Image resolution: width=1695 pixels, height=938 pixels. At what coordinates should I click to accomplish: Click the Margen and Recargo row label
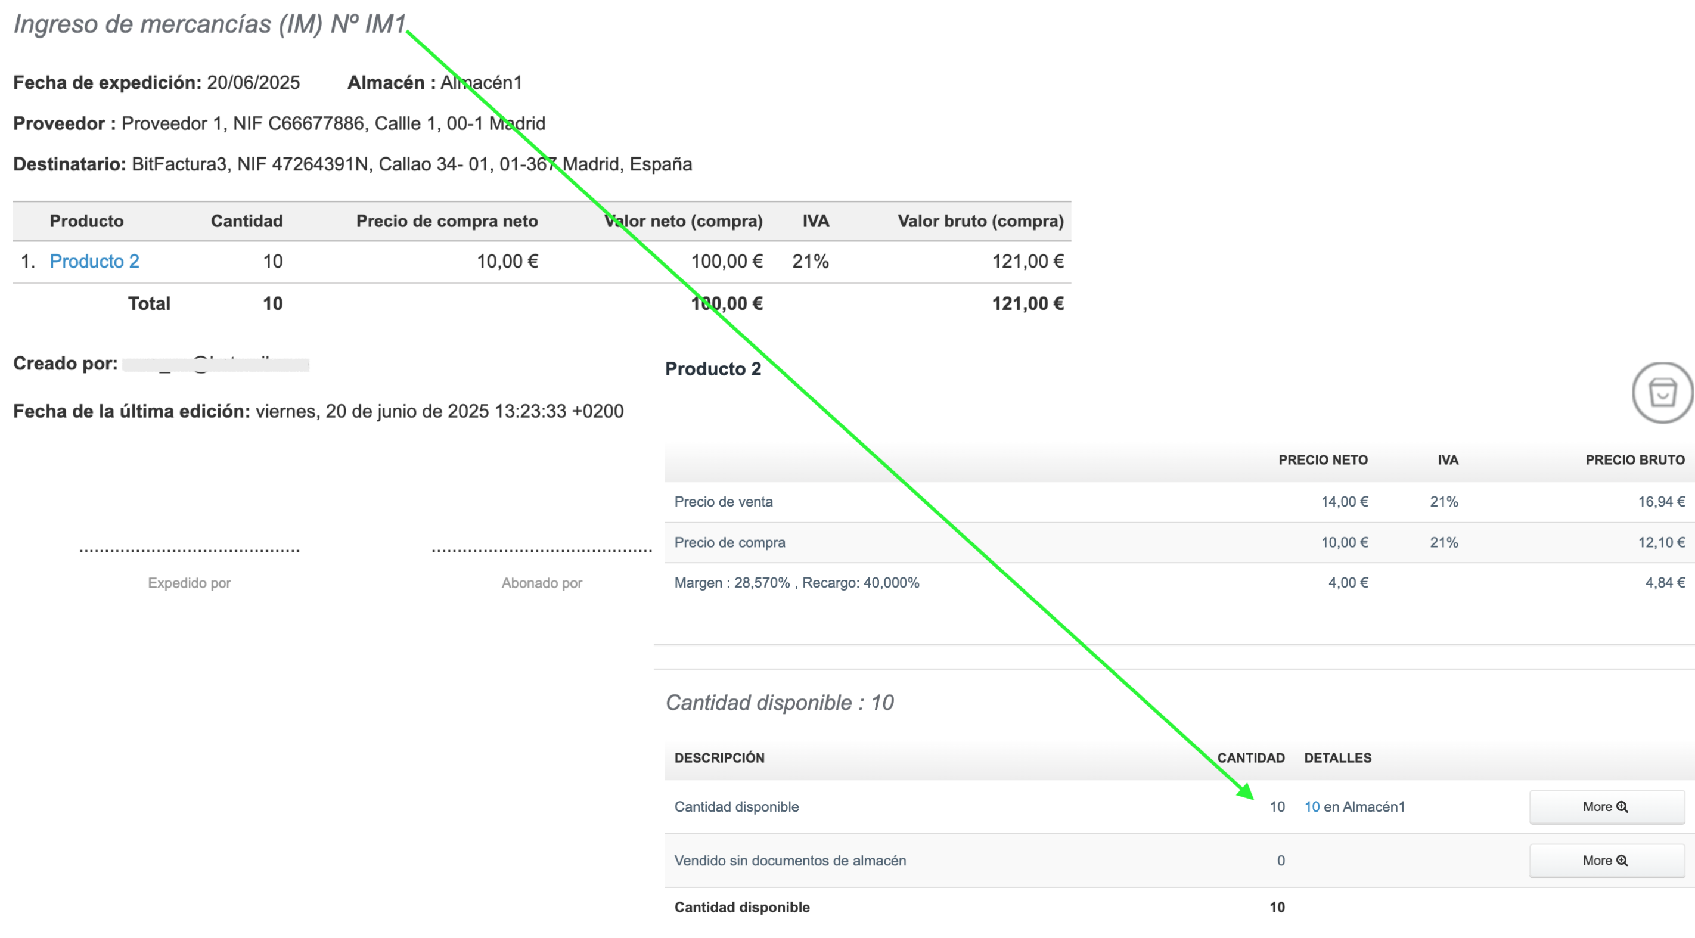pyautogui.click(x=796, y=583)
